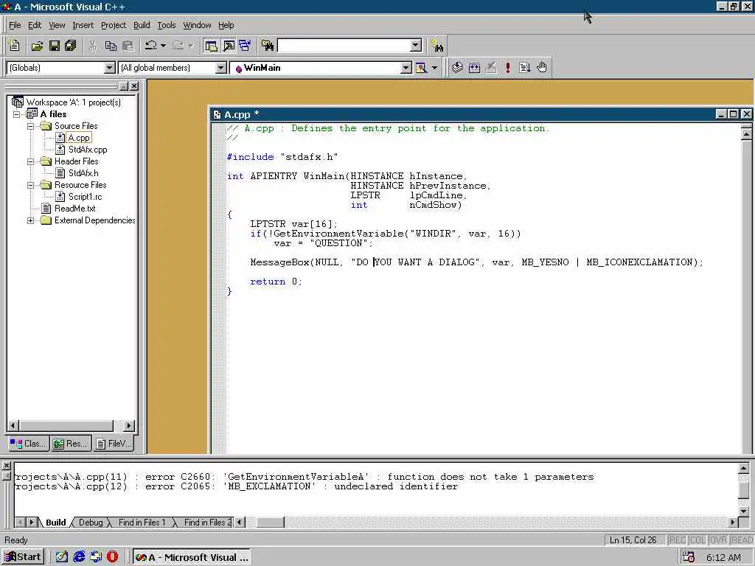
Task: Click the Open file folder icon
Action: 37,46
